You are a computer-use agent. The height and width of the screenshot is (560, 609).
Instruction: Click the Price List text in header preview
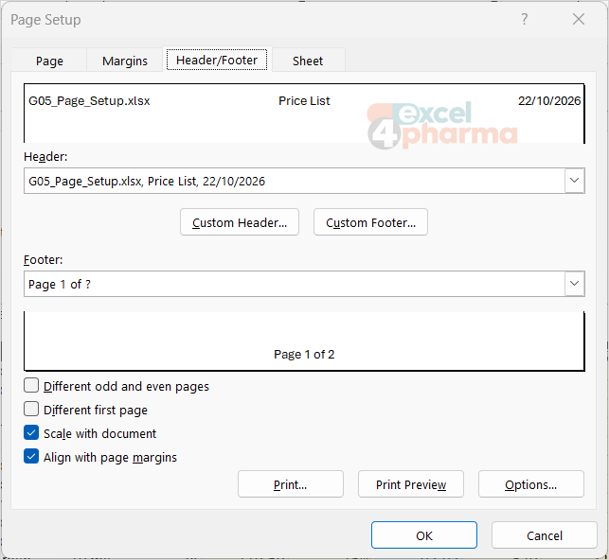[x=304, y=101]
